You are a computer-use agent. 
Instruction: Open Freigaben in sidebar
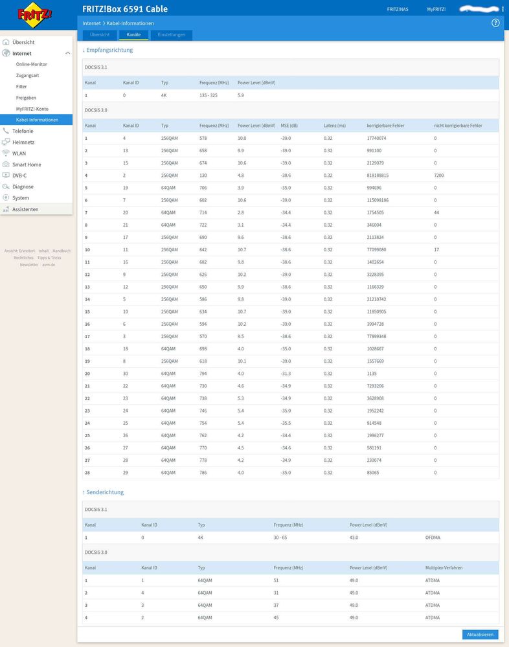[x=26, y=98]
